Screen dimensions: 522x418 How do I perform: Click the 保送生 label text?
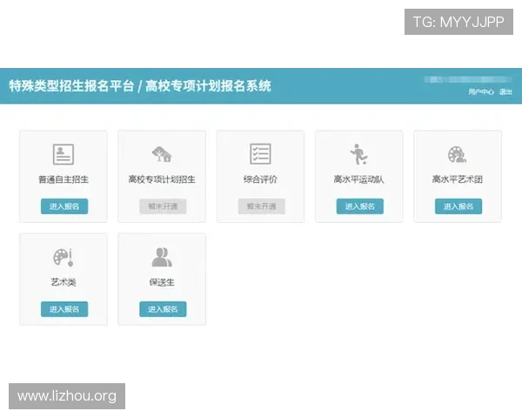(x=162, y=282)
